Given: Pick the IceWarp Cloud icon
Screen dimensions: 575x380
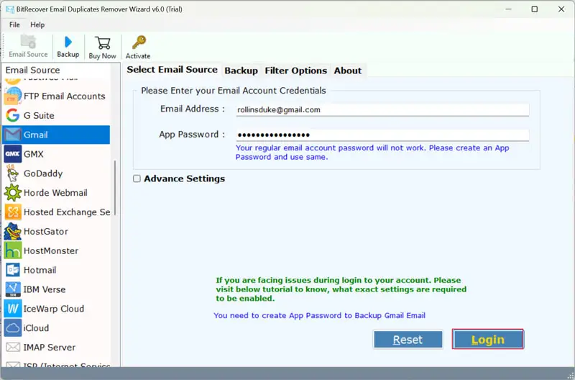Looking at the screenshot, I should [x=13, y=309].
